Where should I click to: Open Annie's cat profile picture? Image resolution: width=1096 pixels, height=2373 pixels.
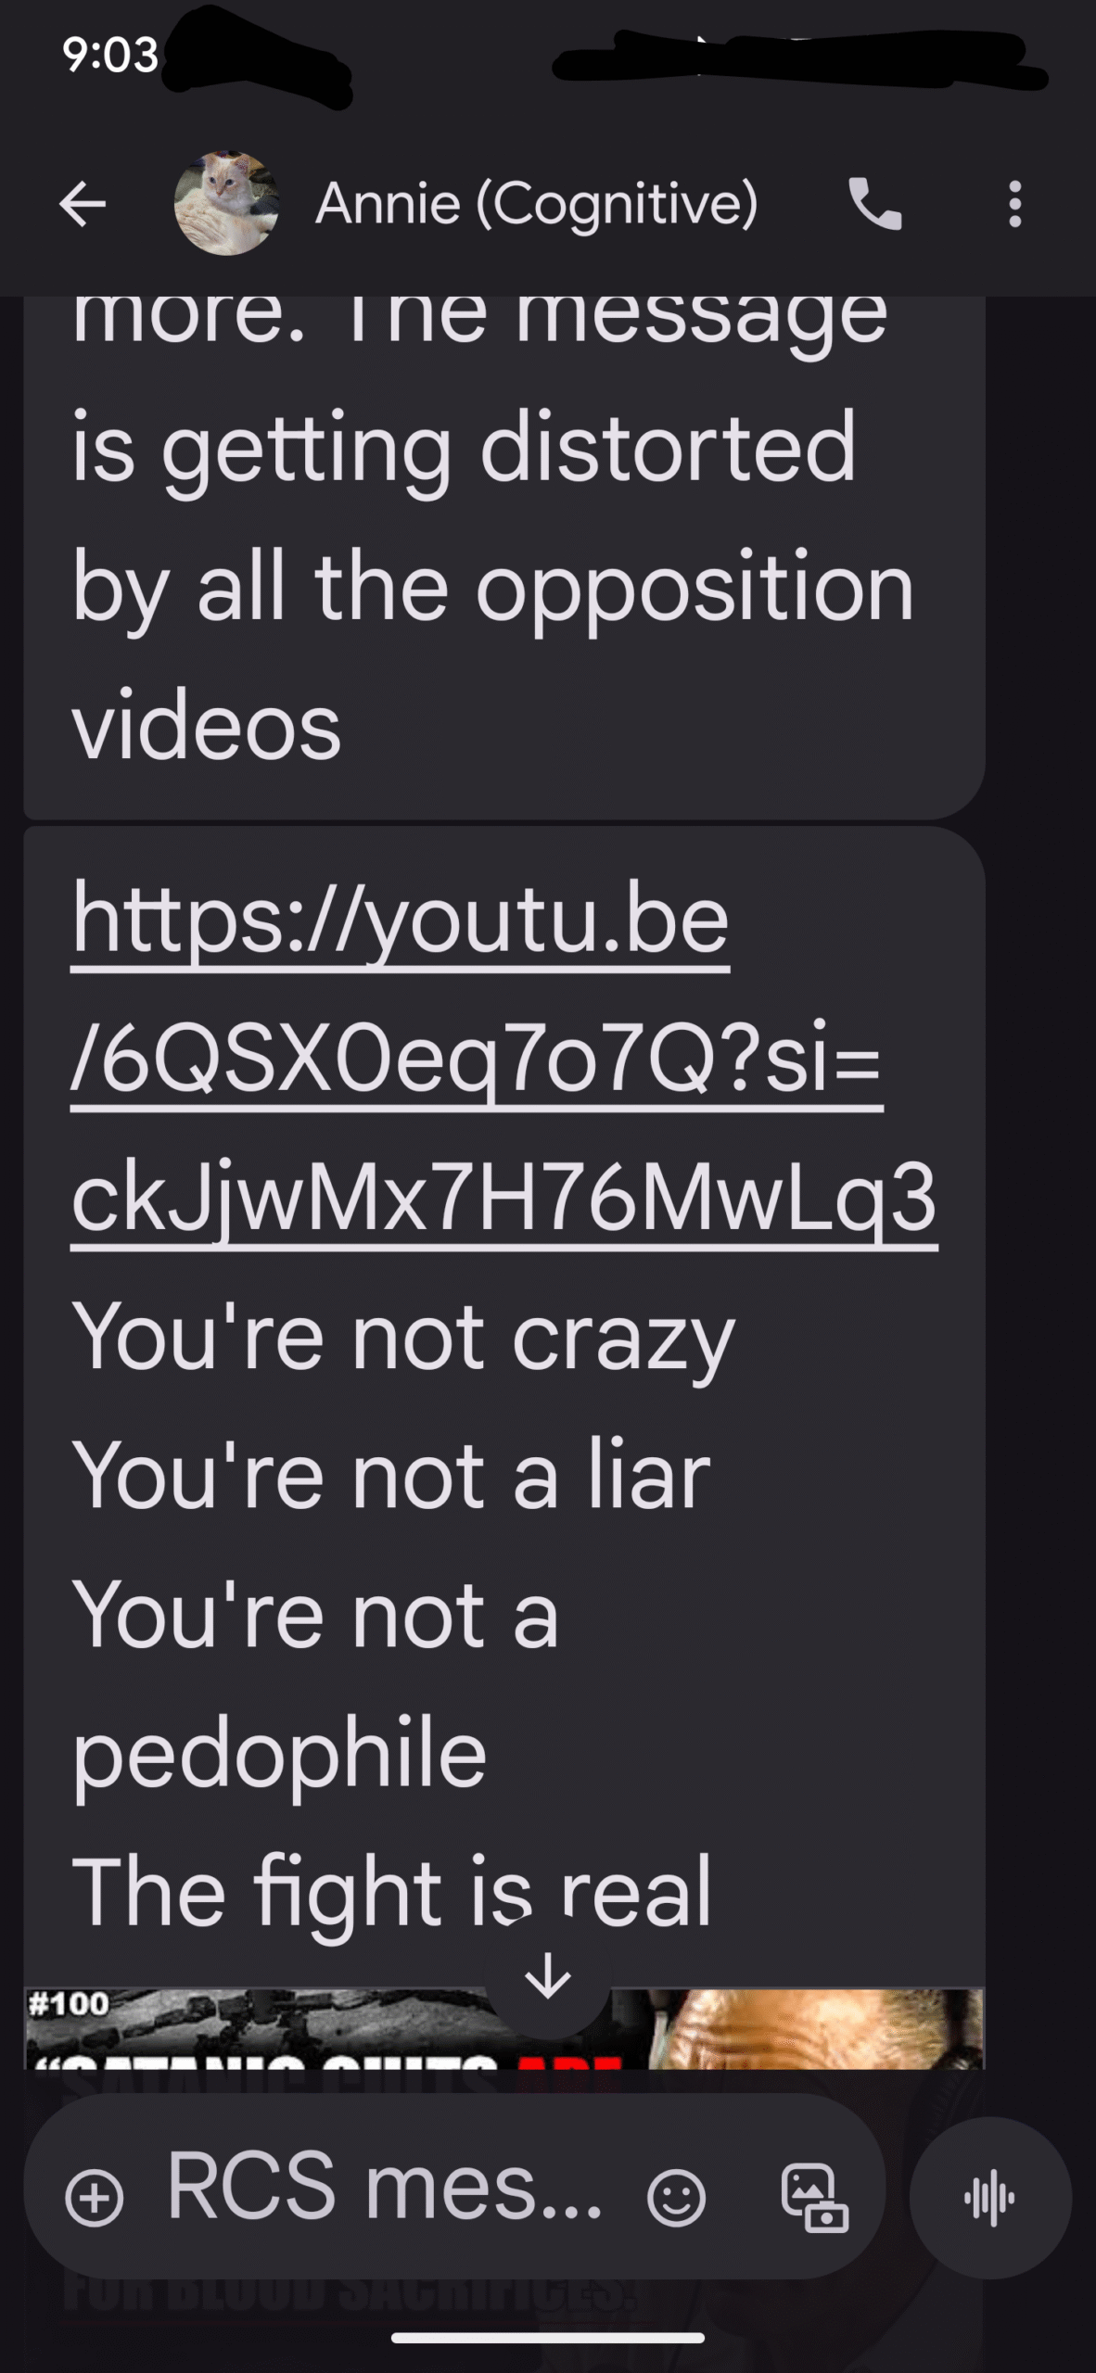coord(226,203)
